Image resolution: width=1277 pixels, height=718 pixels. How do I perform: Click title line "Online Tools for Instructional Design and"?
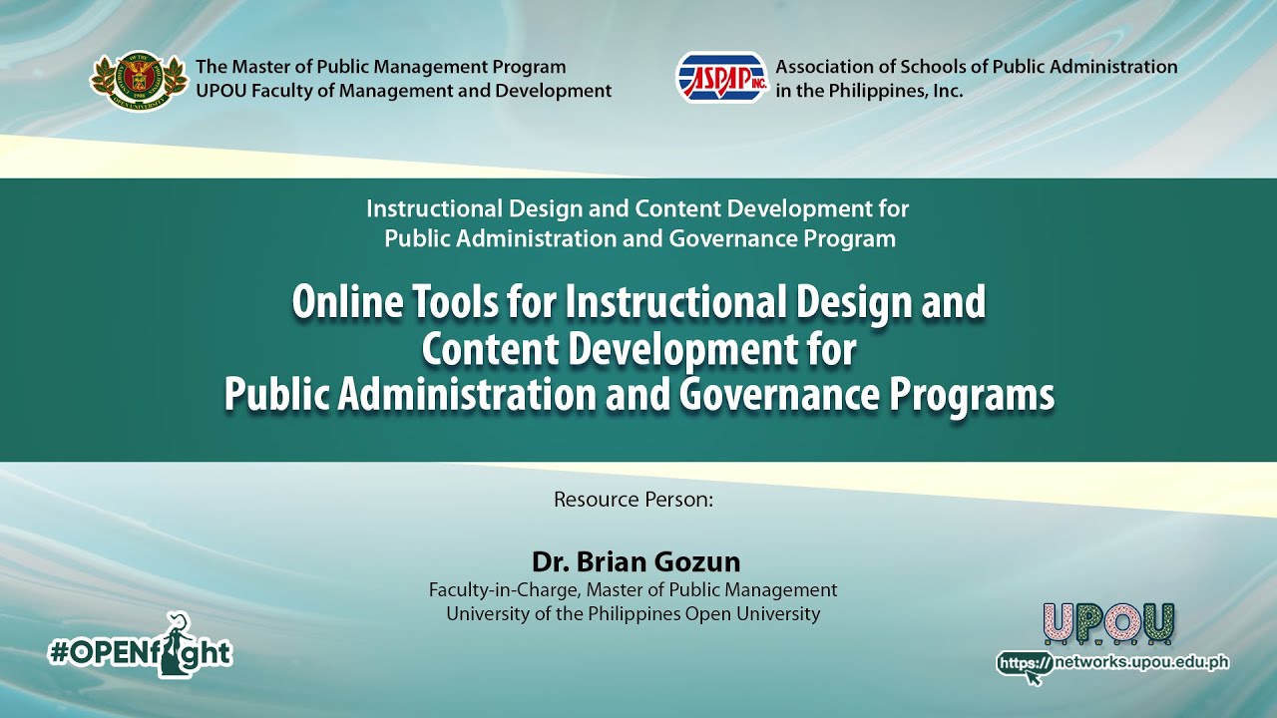[638, 302]
